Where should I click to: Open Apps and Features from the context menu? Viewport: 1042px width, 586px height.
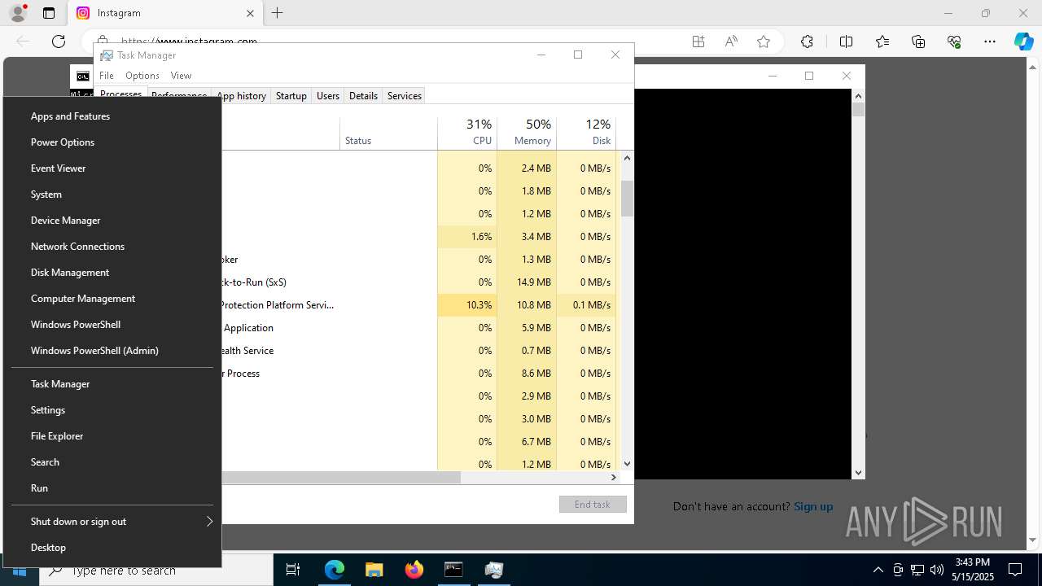pyautogui.click(x=112, y=116)
